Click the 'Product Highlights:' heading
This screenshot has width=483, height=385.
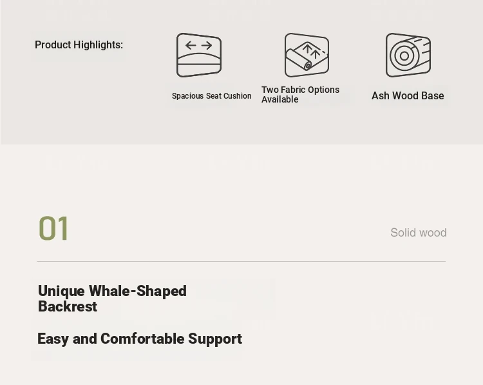[79, 44]
